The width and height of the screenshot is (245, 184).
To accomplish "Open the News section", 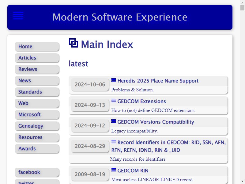I will click(37, 81).
